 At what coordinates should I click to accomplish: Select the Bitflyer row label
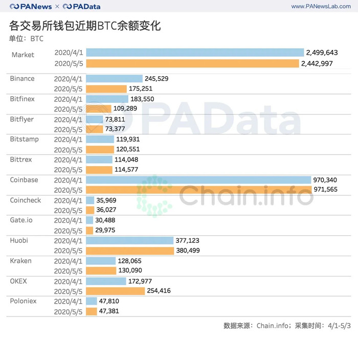[x=21, y=119]
